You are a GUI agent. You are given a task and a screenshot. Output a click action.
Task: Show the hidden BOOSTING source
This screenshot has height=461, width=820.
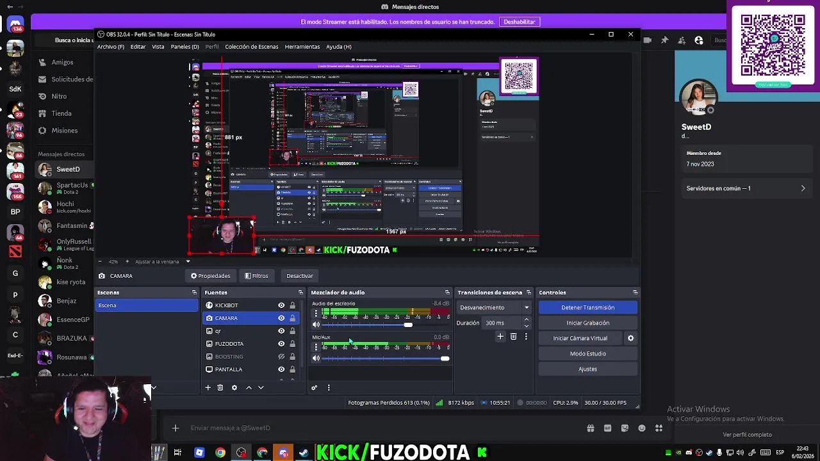point(281,357)
